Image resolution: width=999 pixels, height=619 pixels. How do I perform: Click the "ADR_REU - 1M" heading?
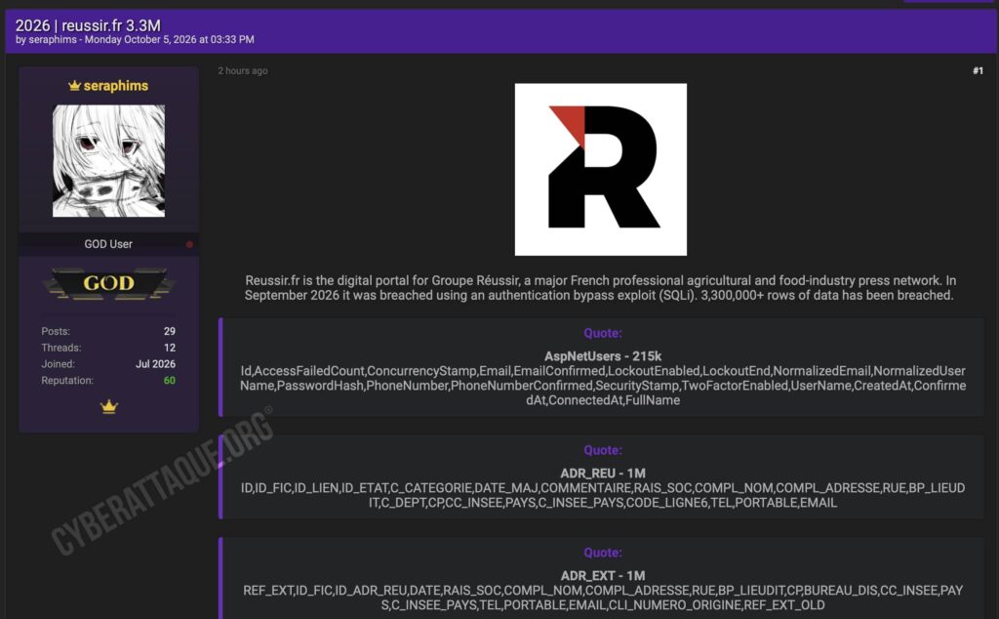(x=603, y=473)
